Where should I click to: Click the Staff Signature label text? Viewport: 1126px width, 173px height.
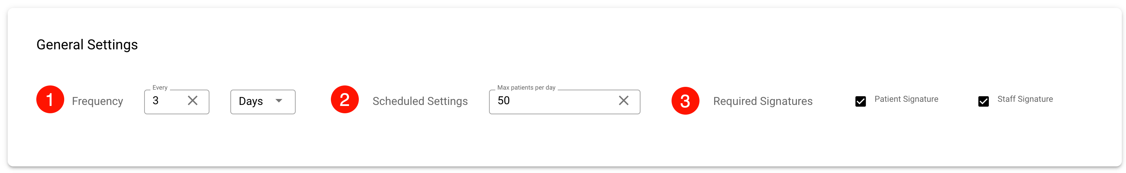point(1024,99)
